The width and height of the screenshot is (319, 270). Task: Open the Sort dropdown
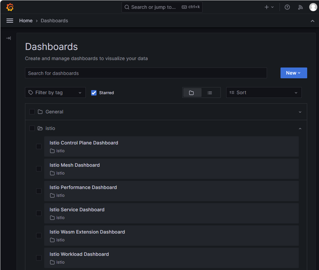264,92
